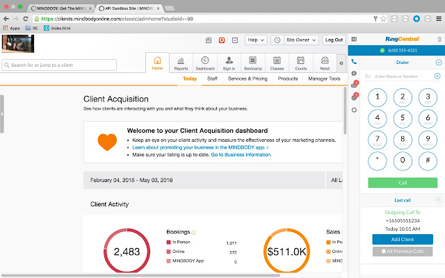Open the Site Owner dropdown
This screenshot has height=278, width=445.
[x=301, y=40]
